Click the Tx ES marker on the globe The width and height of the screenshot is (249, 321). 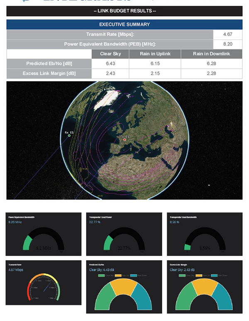124,140
